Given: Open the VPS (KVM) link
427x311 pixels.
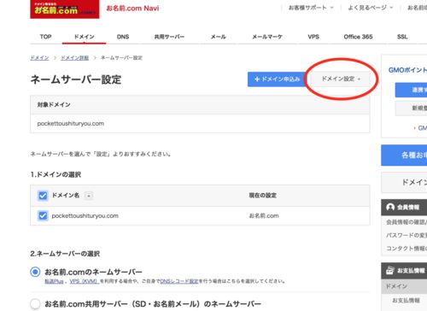Looking at the screenshot, I should [84, 281].
